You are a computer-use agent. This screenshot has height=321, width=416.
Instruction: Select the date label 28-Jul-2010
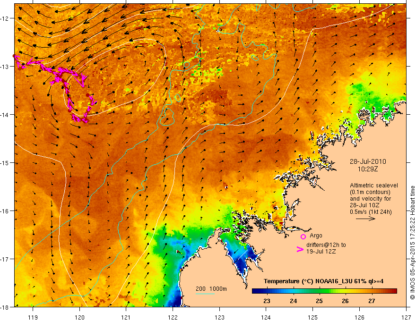tap(368, 161)
